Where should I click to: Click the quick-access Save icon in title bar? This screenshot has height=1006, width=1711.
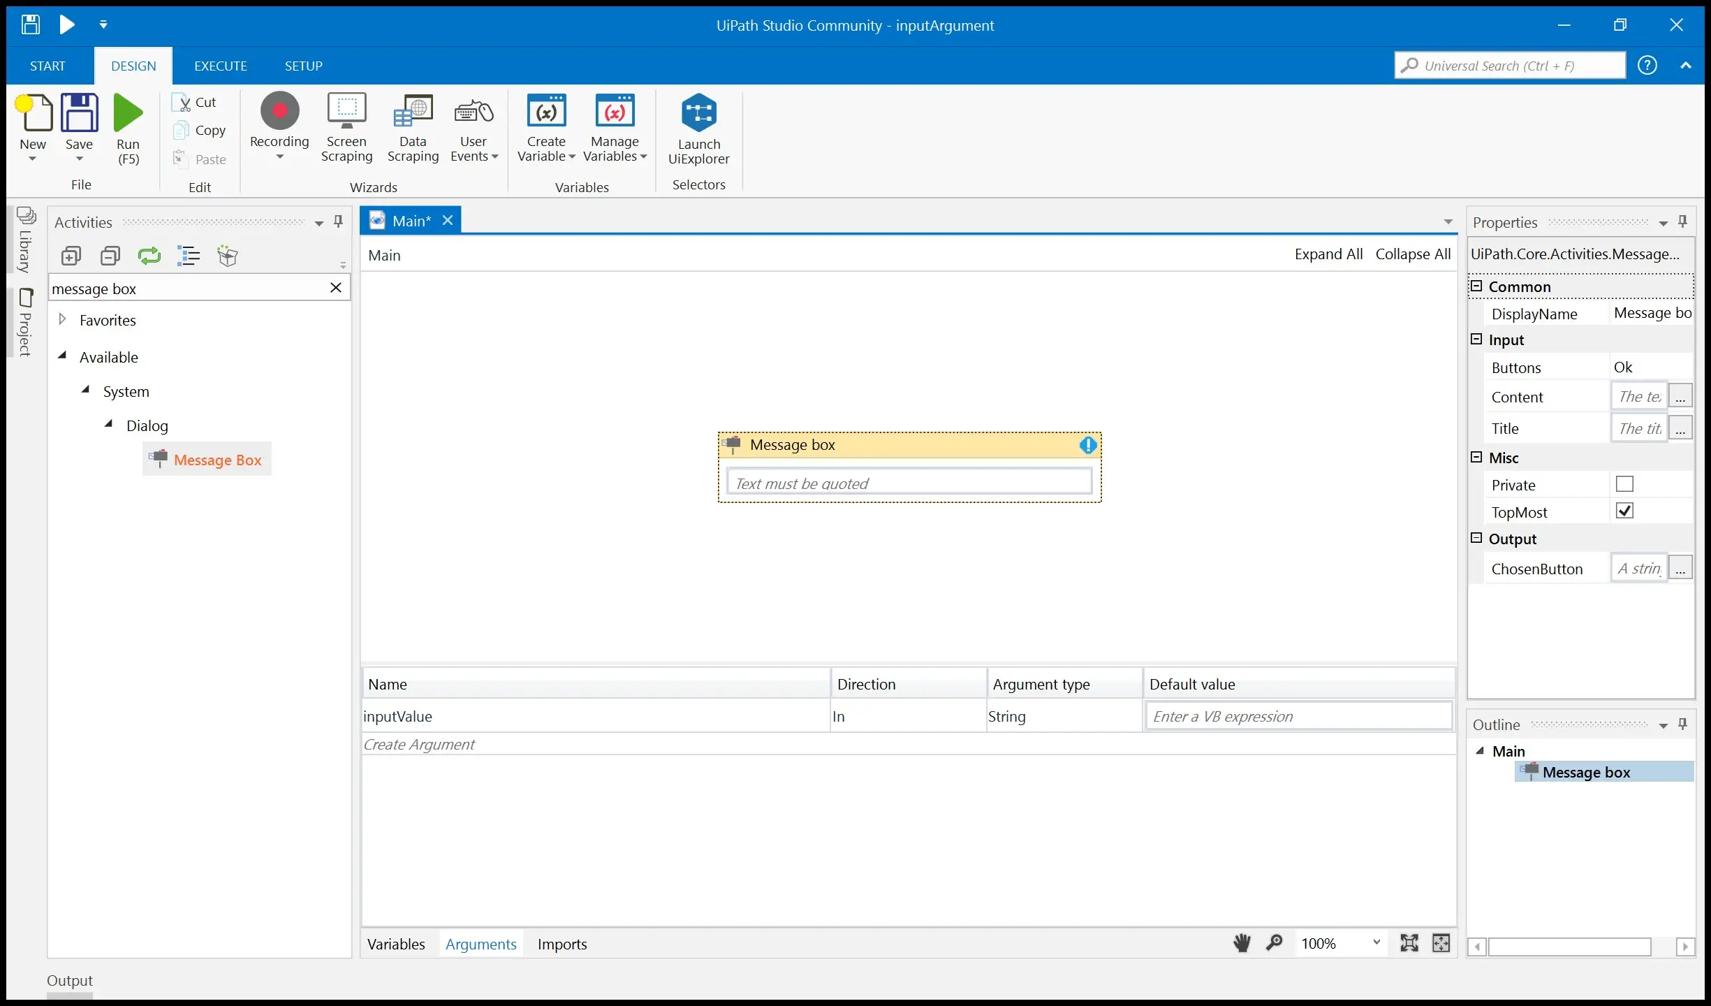pyautogui.click(x=30, y=24)
